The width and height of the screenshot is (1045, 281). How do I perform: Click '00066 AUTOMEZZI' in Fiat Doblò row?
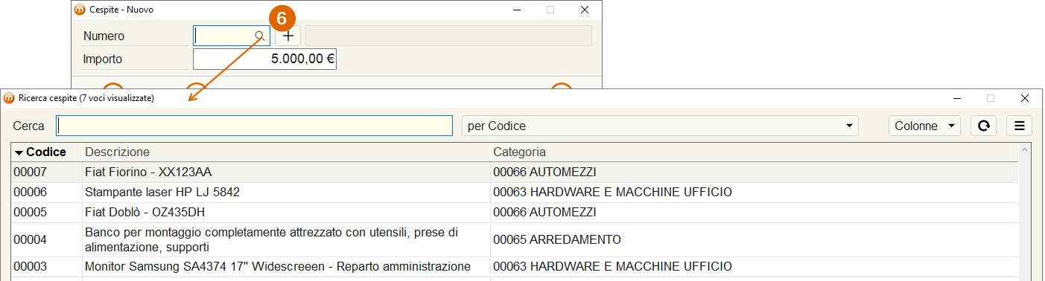(545, 212)
